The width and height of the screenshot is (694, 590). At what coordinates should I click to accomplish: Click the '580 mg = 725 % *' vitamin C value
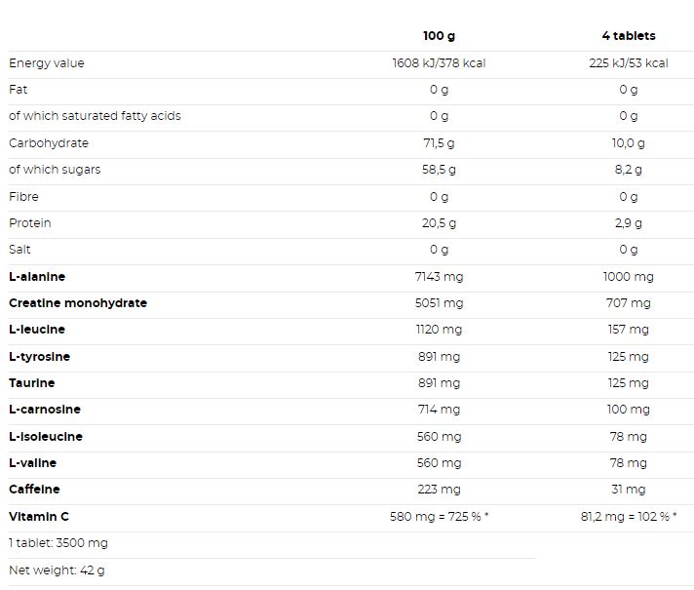click(439, 517)
